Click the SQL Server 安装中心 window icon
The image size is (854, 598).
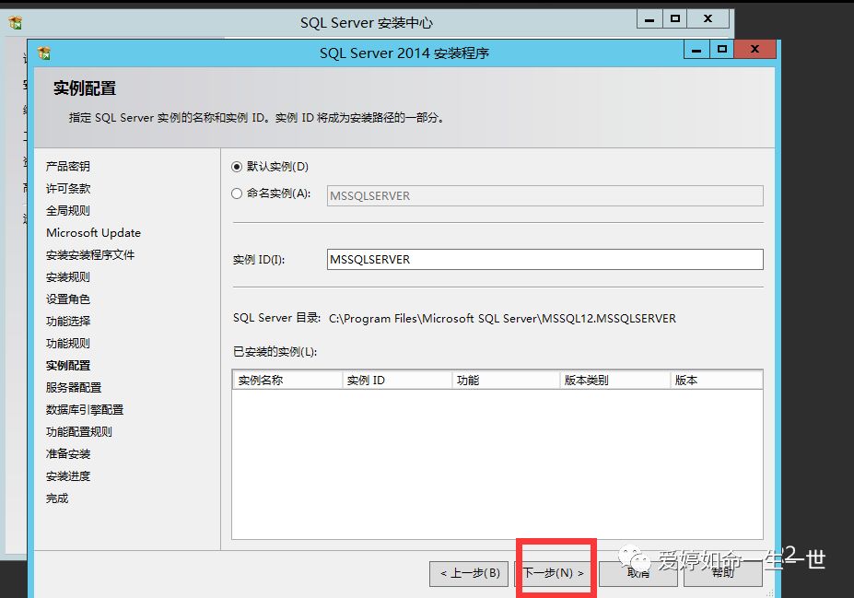pos(16,23)
